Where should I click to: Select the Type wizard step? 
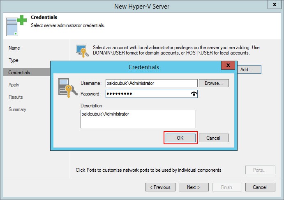[x=14, y=60]
